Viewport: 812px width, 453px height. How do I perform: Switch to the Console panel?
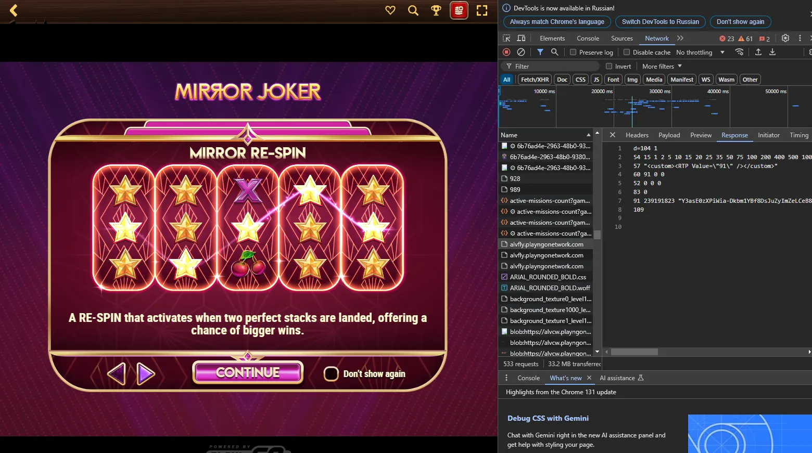[x=588, y=38]
